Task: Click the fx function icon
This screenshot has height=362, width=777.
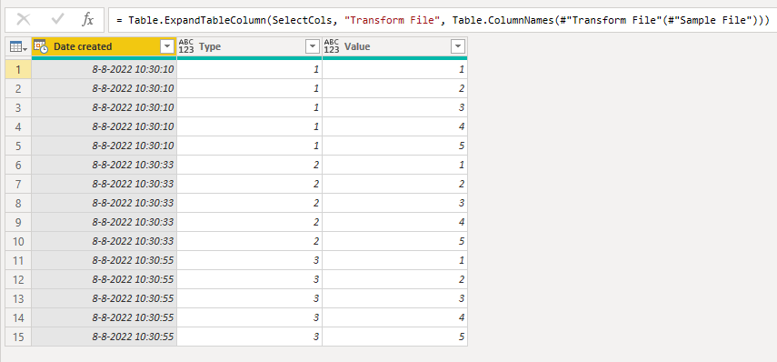Action: tap(88, 20)
